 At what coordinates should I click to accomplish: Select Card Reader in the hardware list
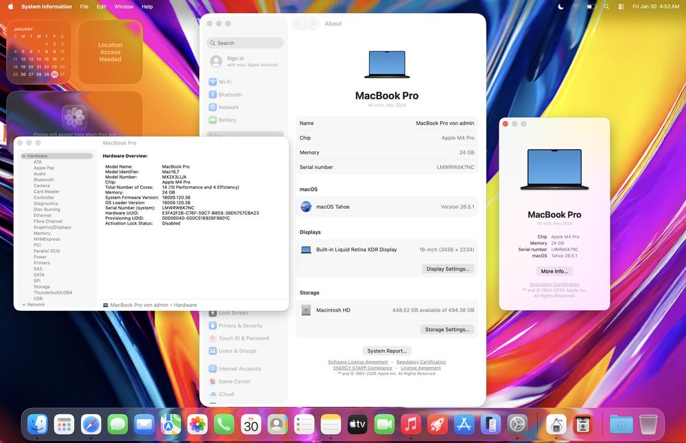point(47,191)
